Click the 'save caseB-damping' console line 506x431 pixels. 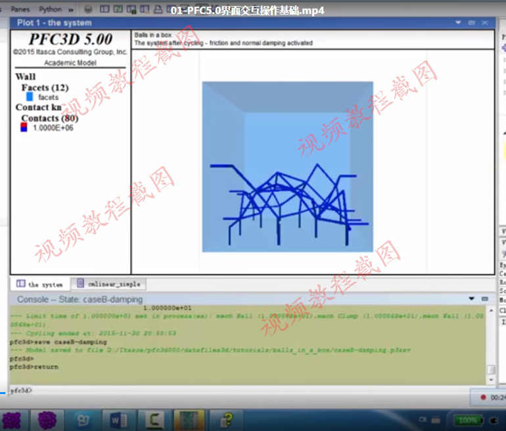coord(58,342)
